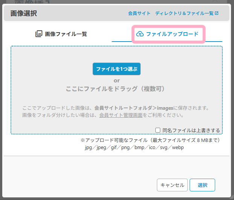Click the external link icon in header

pos(217,13)
